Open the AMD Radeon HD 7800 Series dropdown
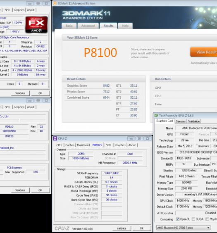The image size is (217, 233). click(183, 228)
